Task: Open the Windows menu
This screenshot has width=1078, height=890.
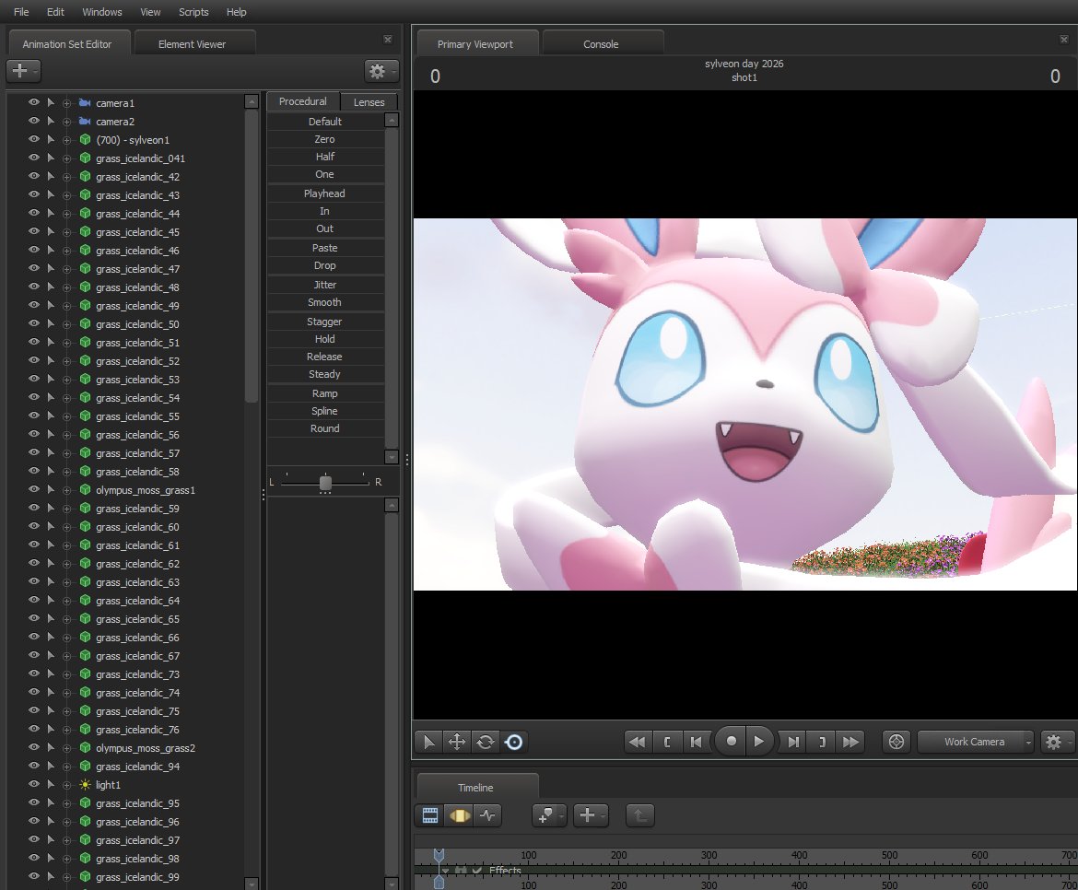Action: point(101,12)
